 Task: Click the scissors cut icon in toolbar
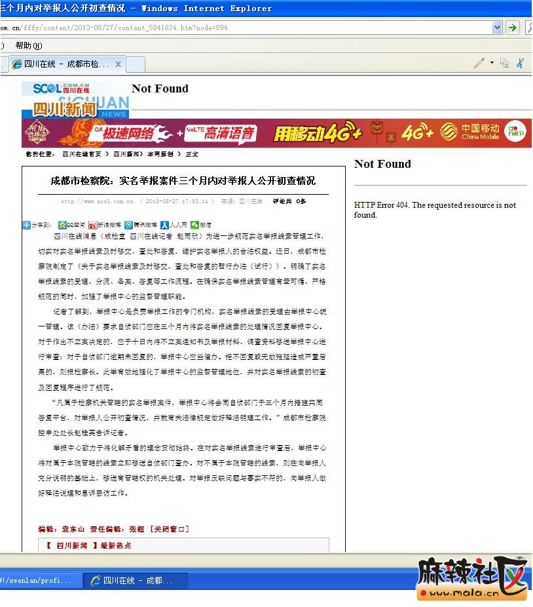click(x=521, y=63)
